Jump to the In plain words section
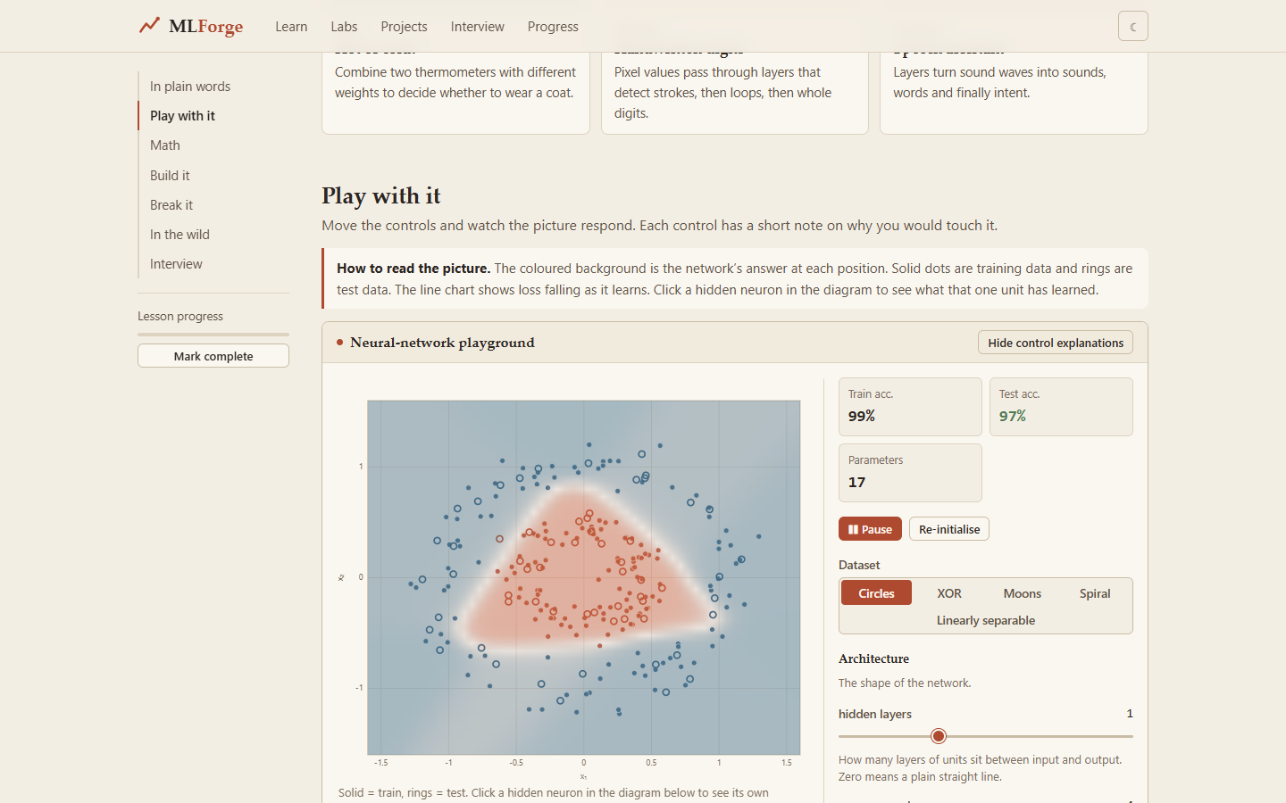This screenshot has height=803, width=1286. 190,87
